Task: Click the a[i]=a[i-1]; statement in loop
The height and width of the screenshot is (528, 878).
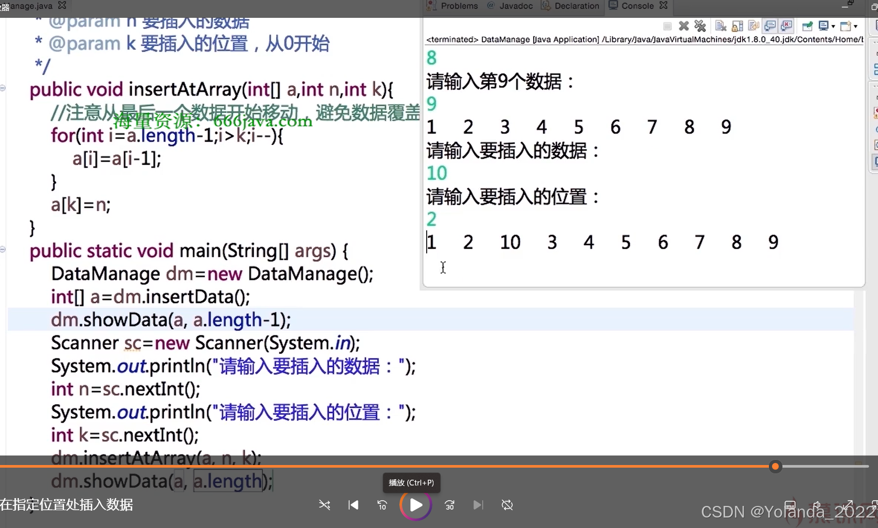Action: click(x=117, y=159)
